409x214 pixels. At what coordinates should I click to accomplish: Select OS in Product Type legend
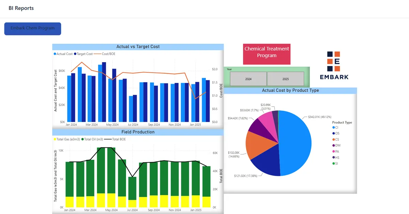tap(336, 133)
